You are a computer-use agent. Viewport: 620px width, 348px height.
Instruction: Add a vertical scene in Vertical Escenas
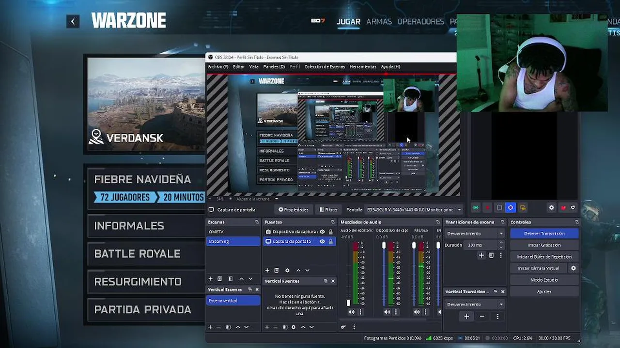point(210,327)
